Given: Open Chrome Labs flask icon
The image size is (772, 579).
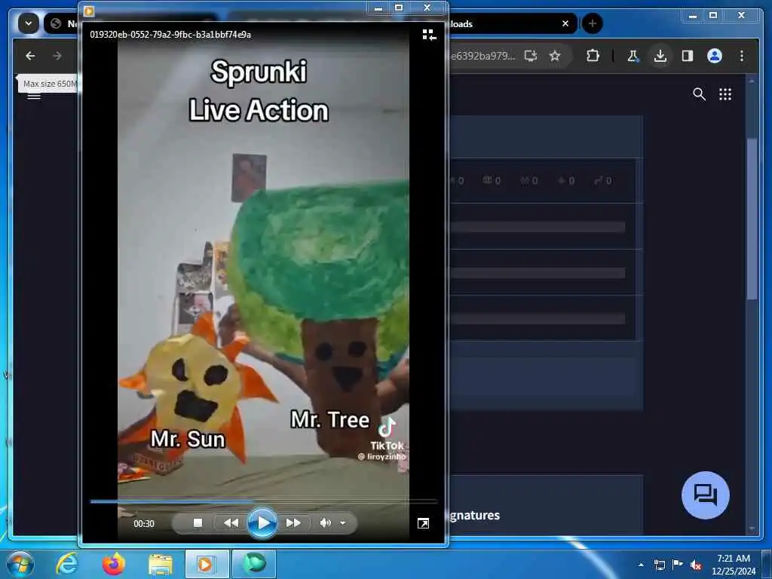Looking at the screenshot, I should [x=633, y=56].
